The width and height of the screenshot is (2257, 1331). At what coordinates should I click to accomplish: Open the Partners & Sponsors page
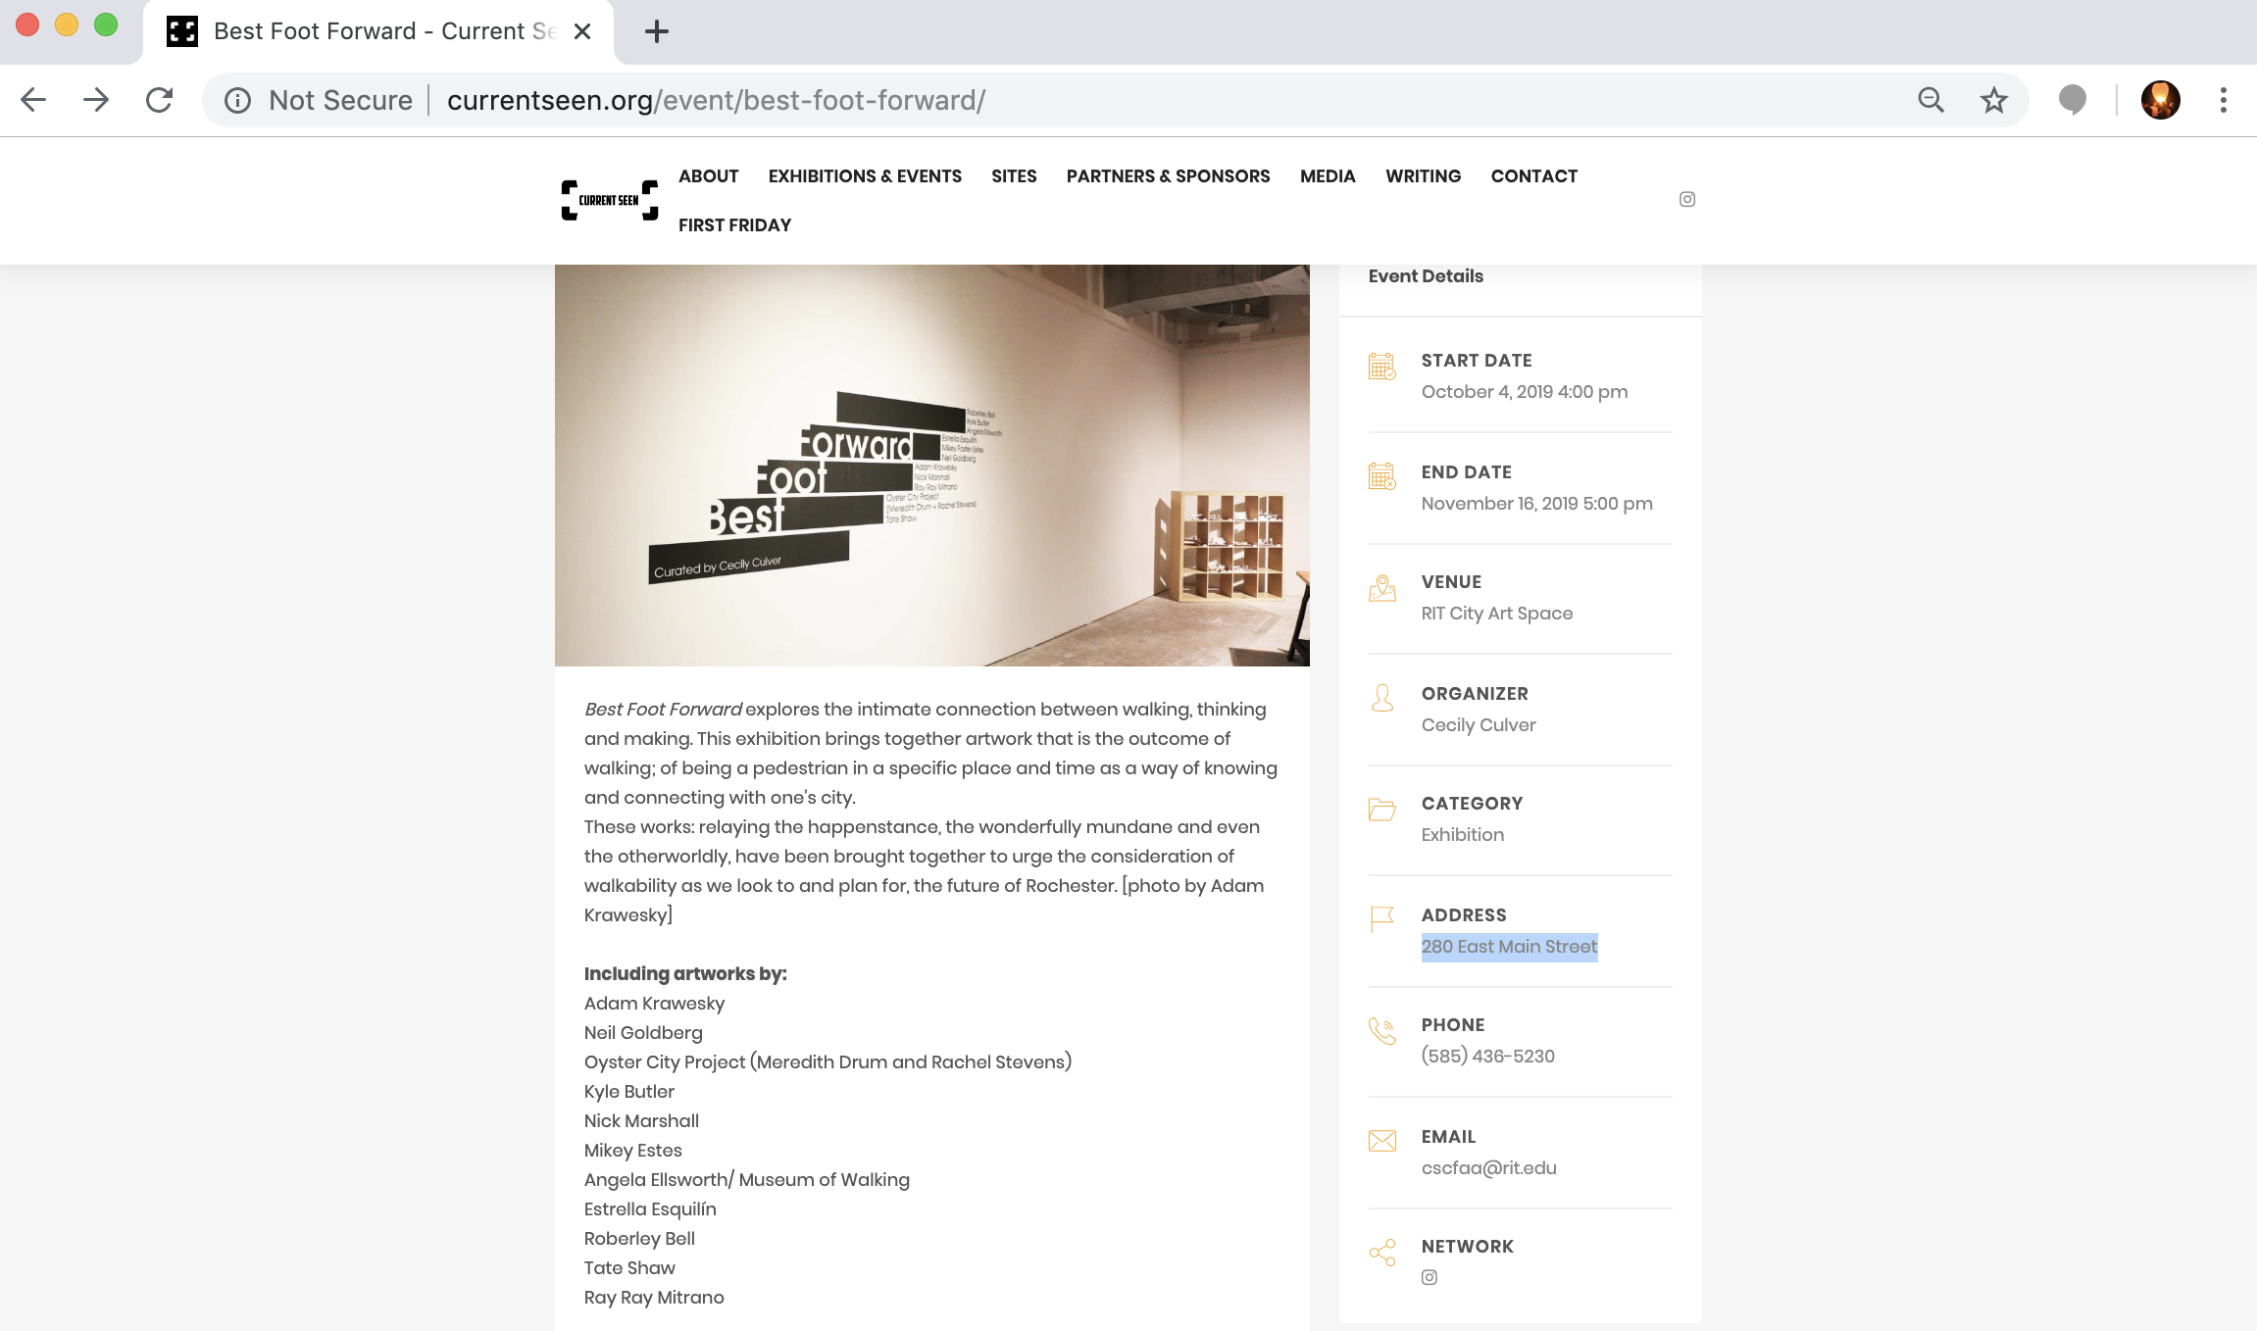pos(1168,176)
